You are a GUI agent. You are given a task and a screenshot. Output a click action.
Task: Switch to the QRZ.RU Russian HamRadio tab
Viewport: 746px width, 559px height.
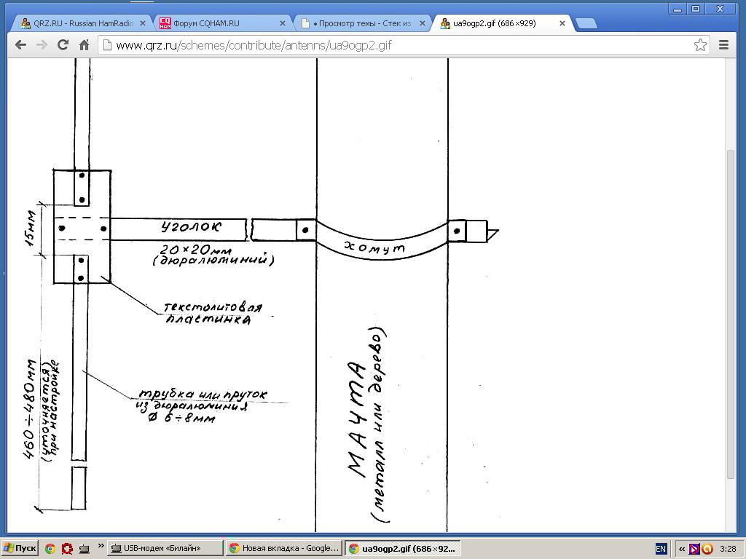tap(80, 23)
